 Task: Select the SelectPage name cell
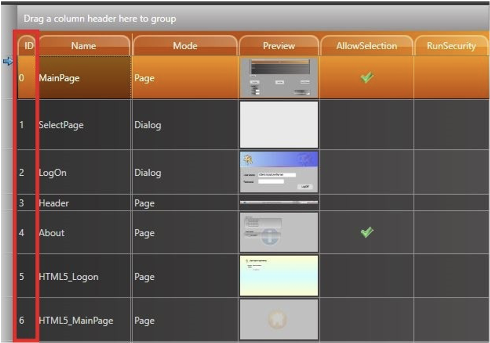tap(84, 125)
